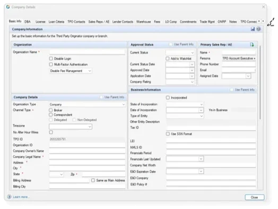This screenshot has height=209, width=278.
Task: Check Same as Main Address box
Action: tap(93, 180)
